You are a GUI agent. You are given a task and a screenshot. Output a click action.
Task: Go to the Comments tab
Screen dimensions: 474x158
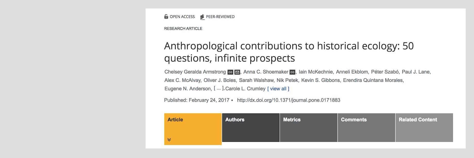tap(366, 127)
